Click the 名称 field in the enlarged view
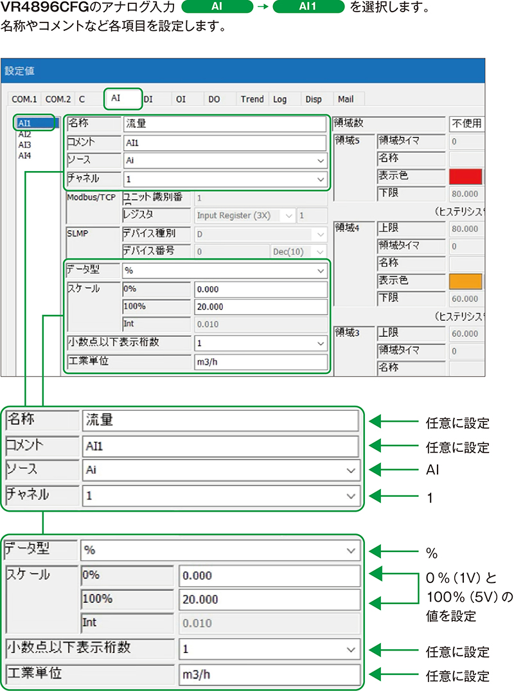The height and width of the screenshot is (691, 514). tap(220, 420)
